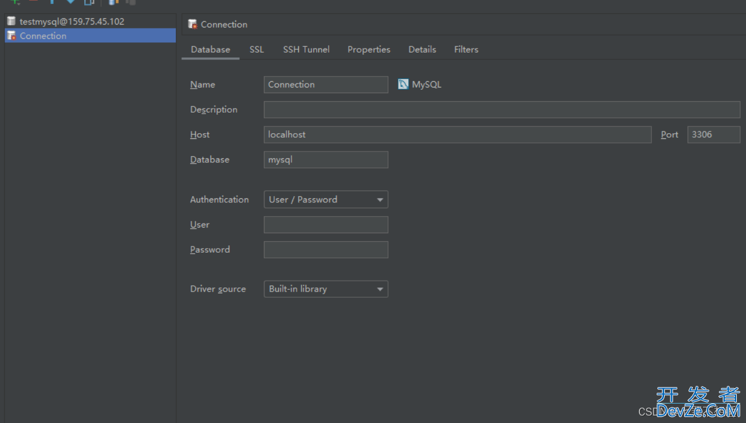
Task: Click the Description label
Action: [x=214, y=110]
